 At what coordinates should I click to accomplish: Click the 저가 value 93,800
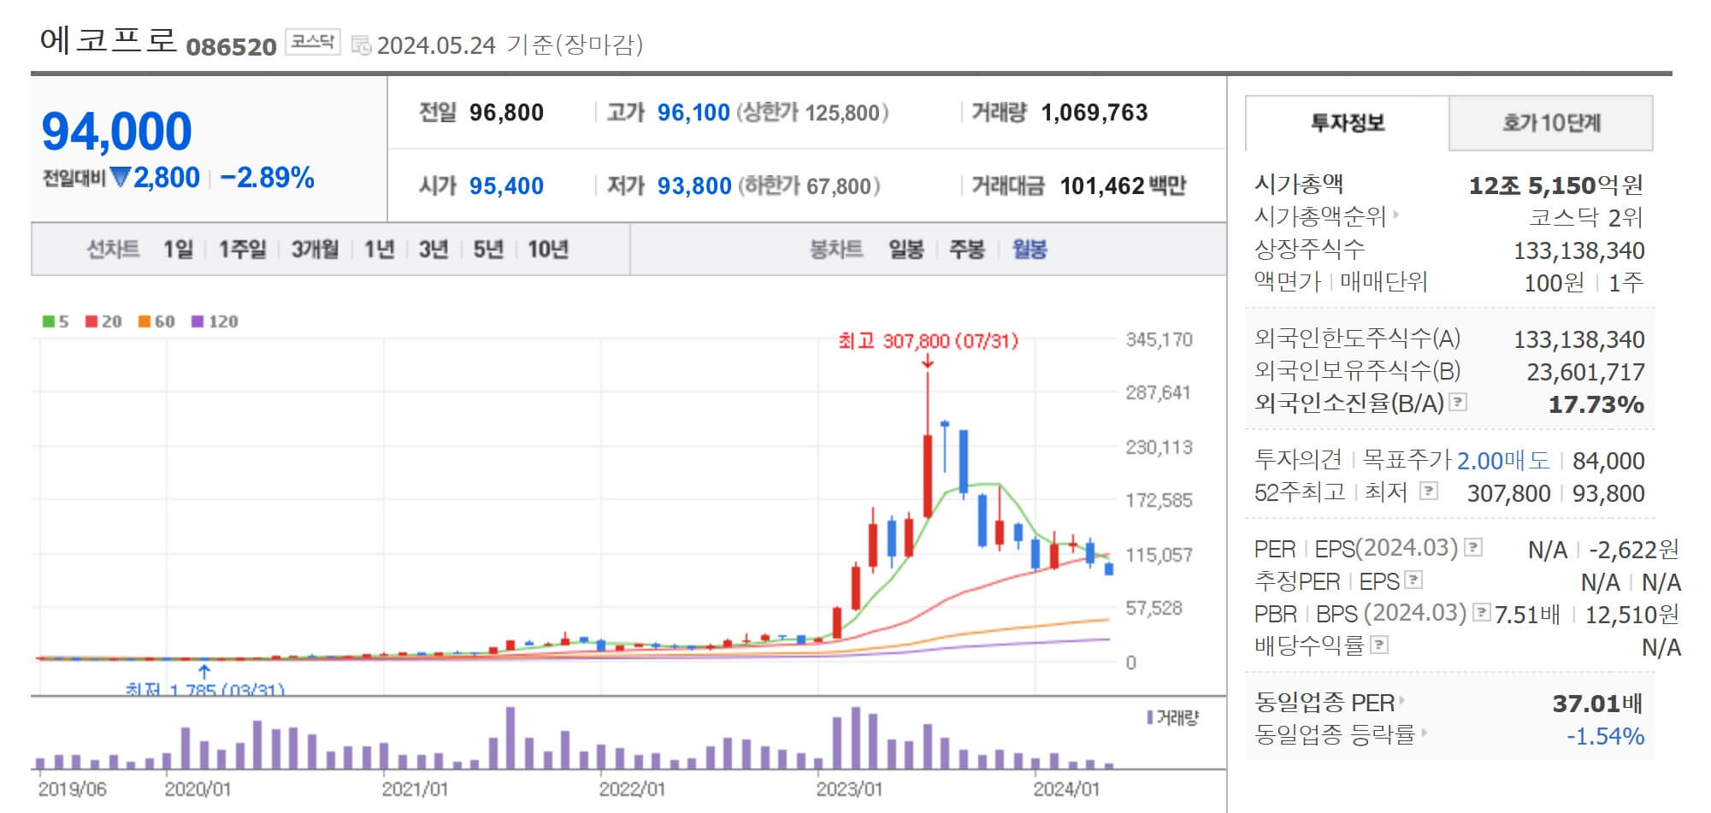coord(694,186)
